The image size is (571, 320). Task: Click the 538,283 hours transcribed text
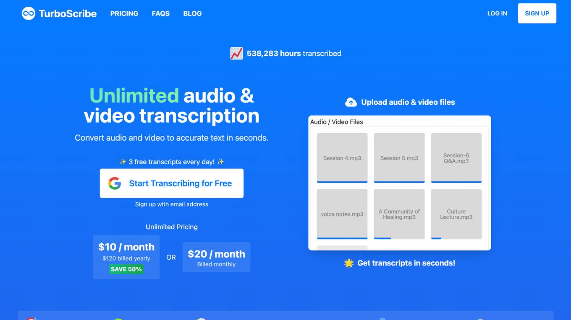pos(294,54)
